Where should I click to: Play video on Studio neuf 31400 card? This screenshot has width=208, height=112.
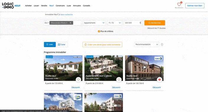[x=144, y=67]
